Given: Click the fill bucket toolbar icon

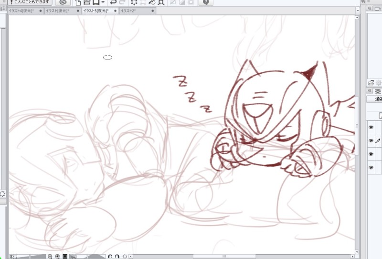Looking at the screenshot, I should tap(152, 2).
